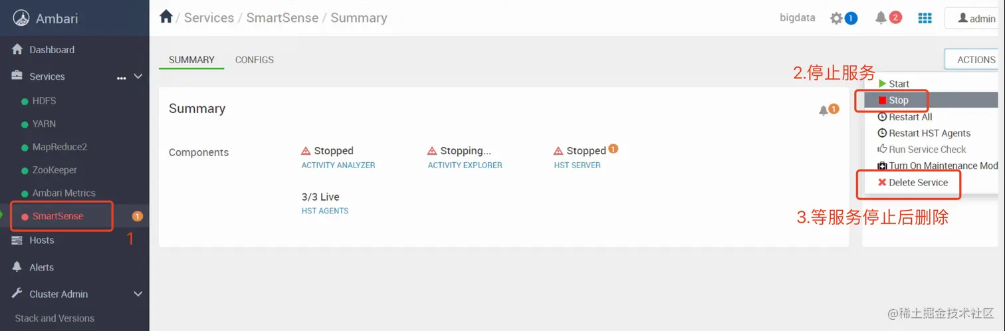Click the home icon in breadcrumb
The width and height of the screenshot is (1005, 331).
[166, 17]
